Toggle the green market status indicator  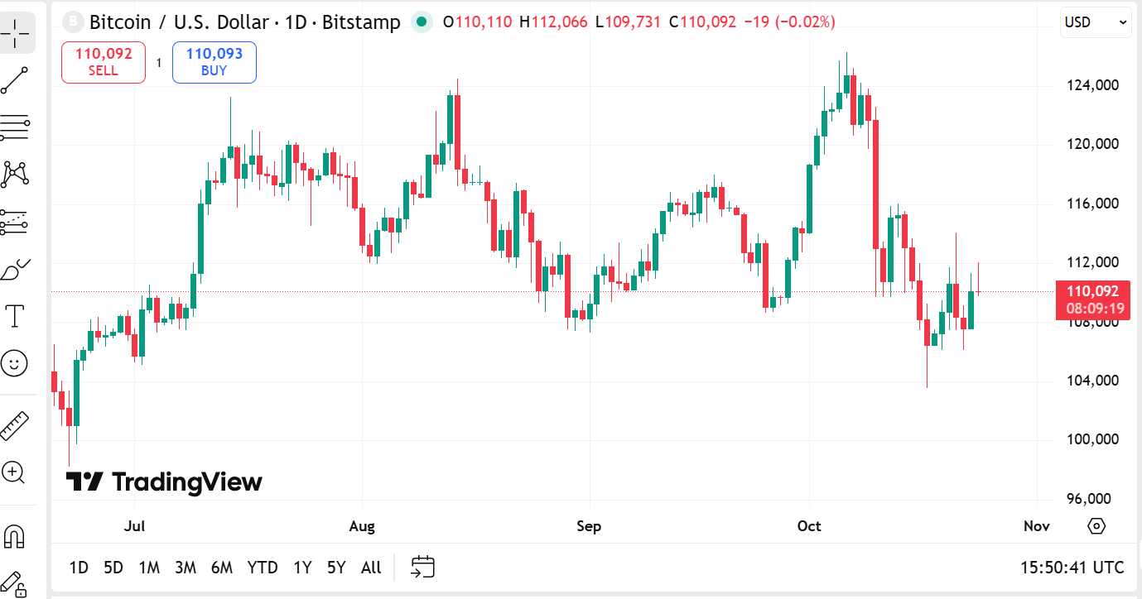tap(422, 22)
